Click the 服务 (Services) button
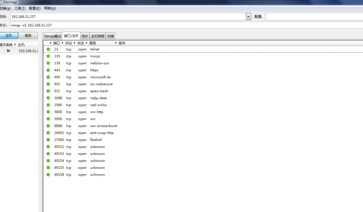The height and width of the screenshot is (212, 363). pos(28,36)
